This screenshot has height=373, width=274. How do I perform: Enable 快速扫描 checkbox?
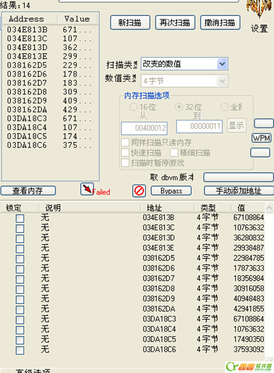[125, 153]
